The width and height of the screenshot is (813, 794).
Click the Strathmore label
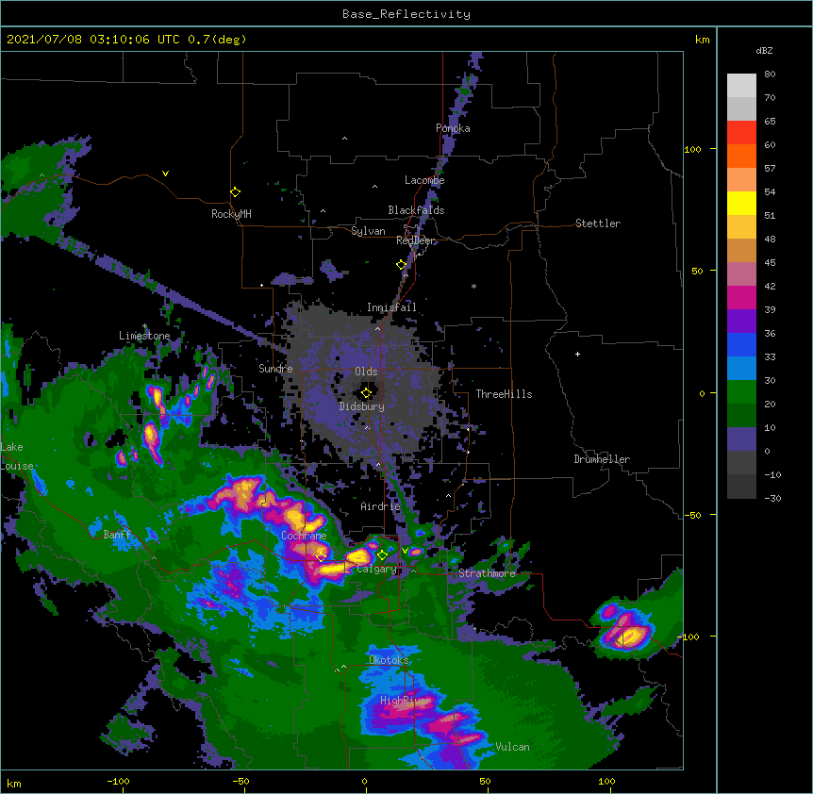click(487, 573)
